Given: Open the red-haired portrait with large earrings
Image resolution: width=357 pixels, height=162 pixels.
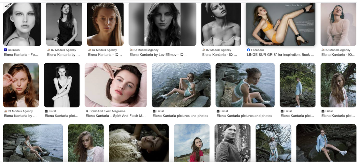Looking at the screenshot, I should click(21, 85).
